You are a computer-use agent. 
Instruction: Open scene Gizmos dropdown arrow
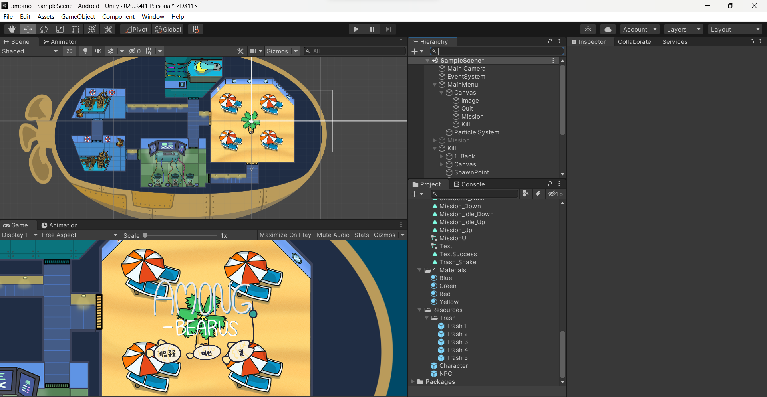(x=296, y=51)
